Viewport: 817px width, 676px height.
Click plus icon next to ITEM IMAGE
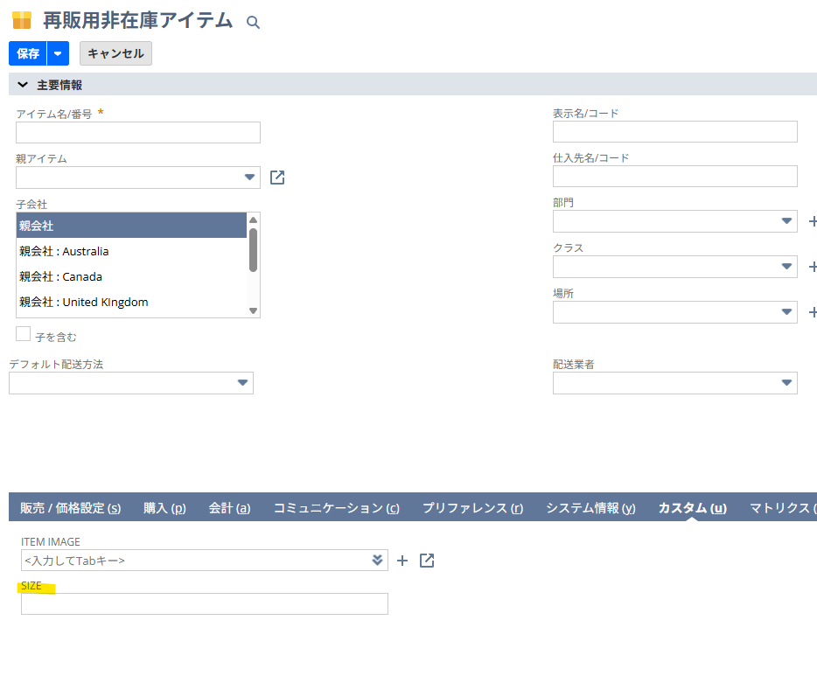402,561
